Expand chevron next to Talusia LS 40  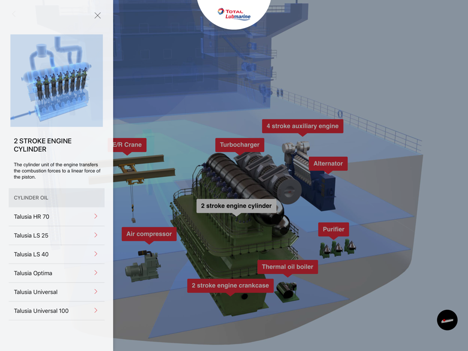[x=96, y=254]
